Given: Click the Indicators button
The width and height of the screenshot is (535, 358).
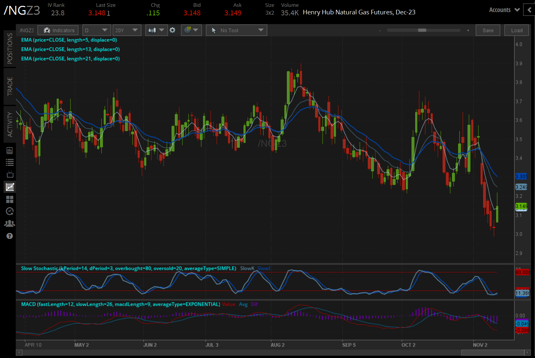Looking at the screenshot, I should click(x=58, y=30).
